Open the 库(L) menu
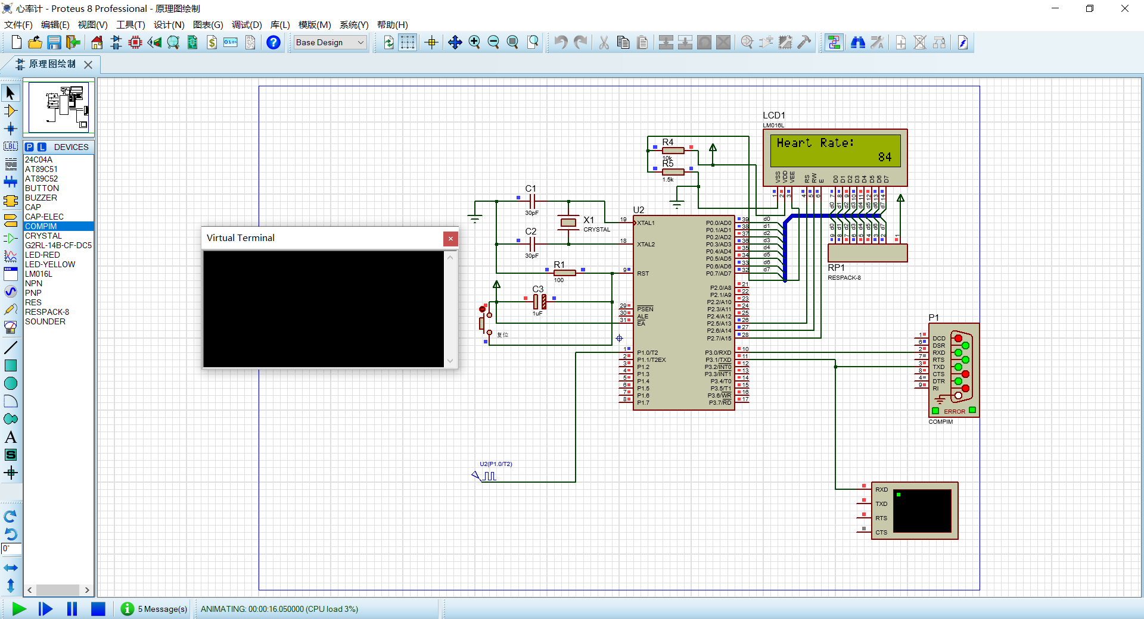The height and width of the screenshot is (619, 1144). click(280, 24)
